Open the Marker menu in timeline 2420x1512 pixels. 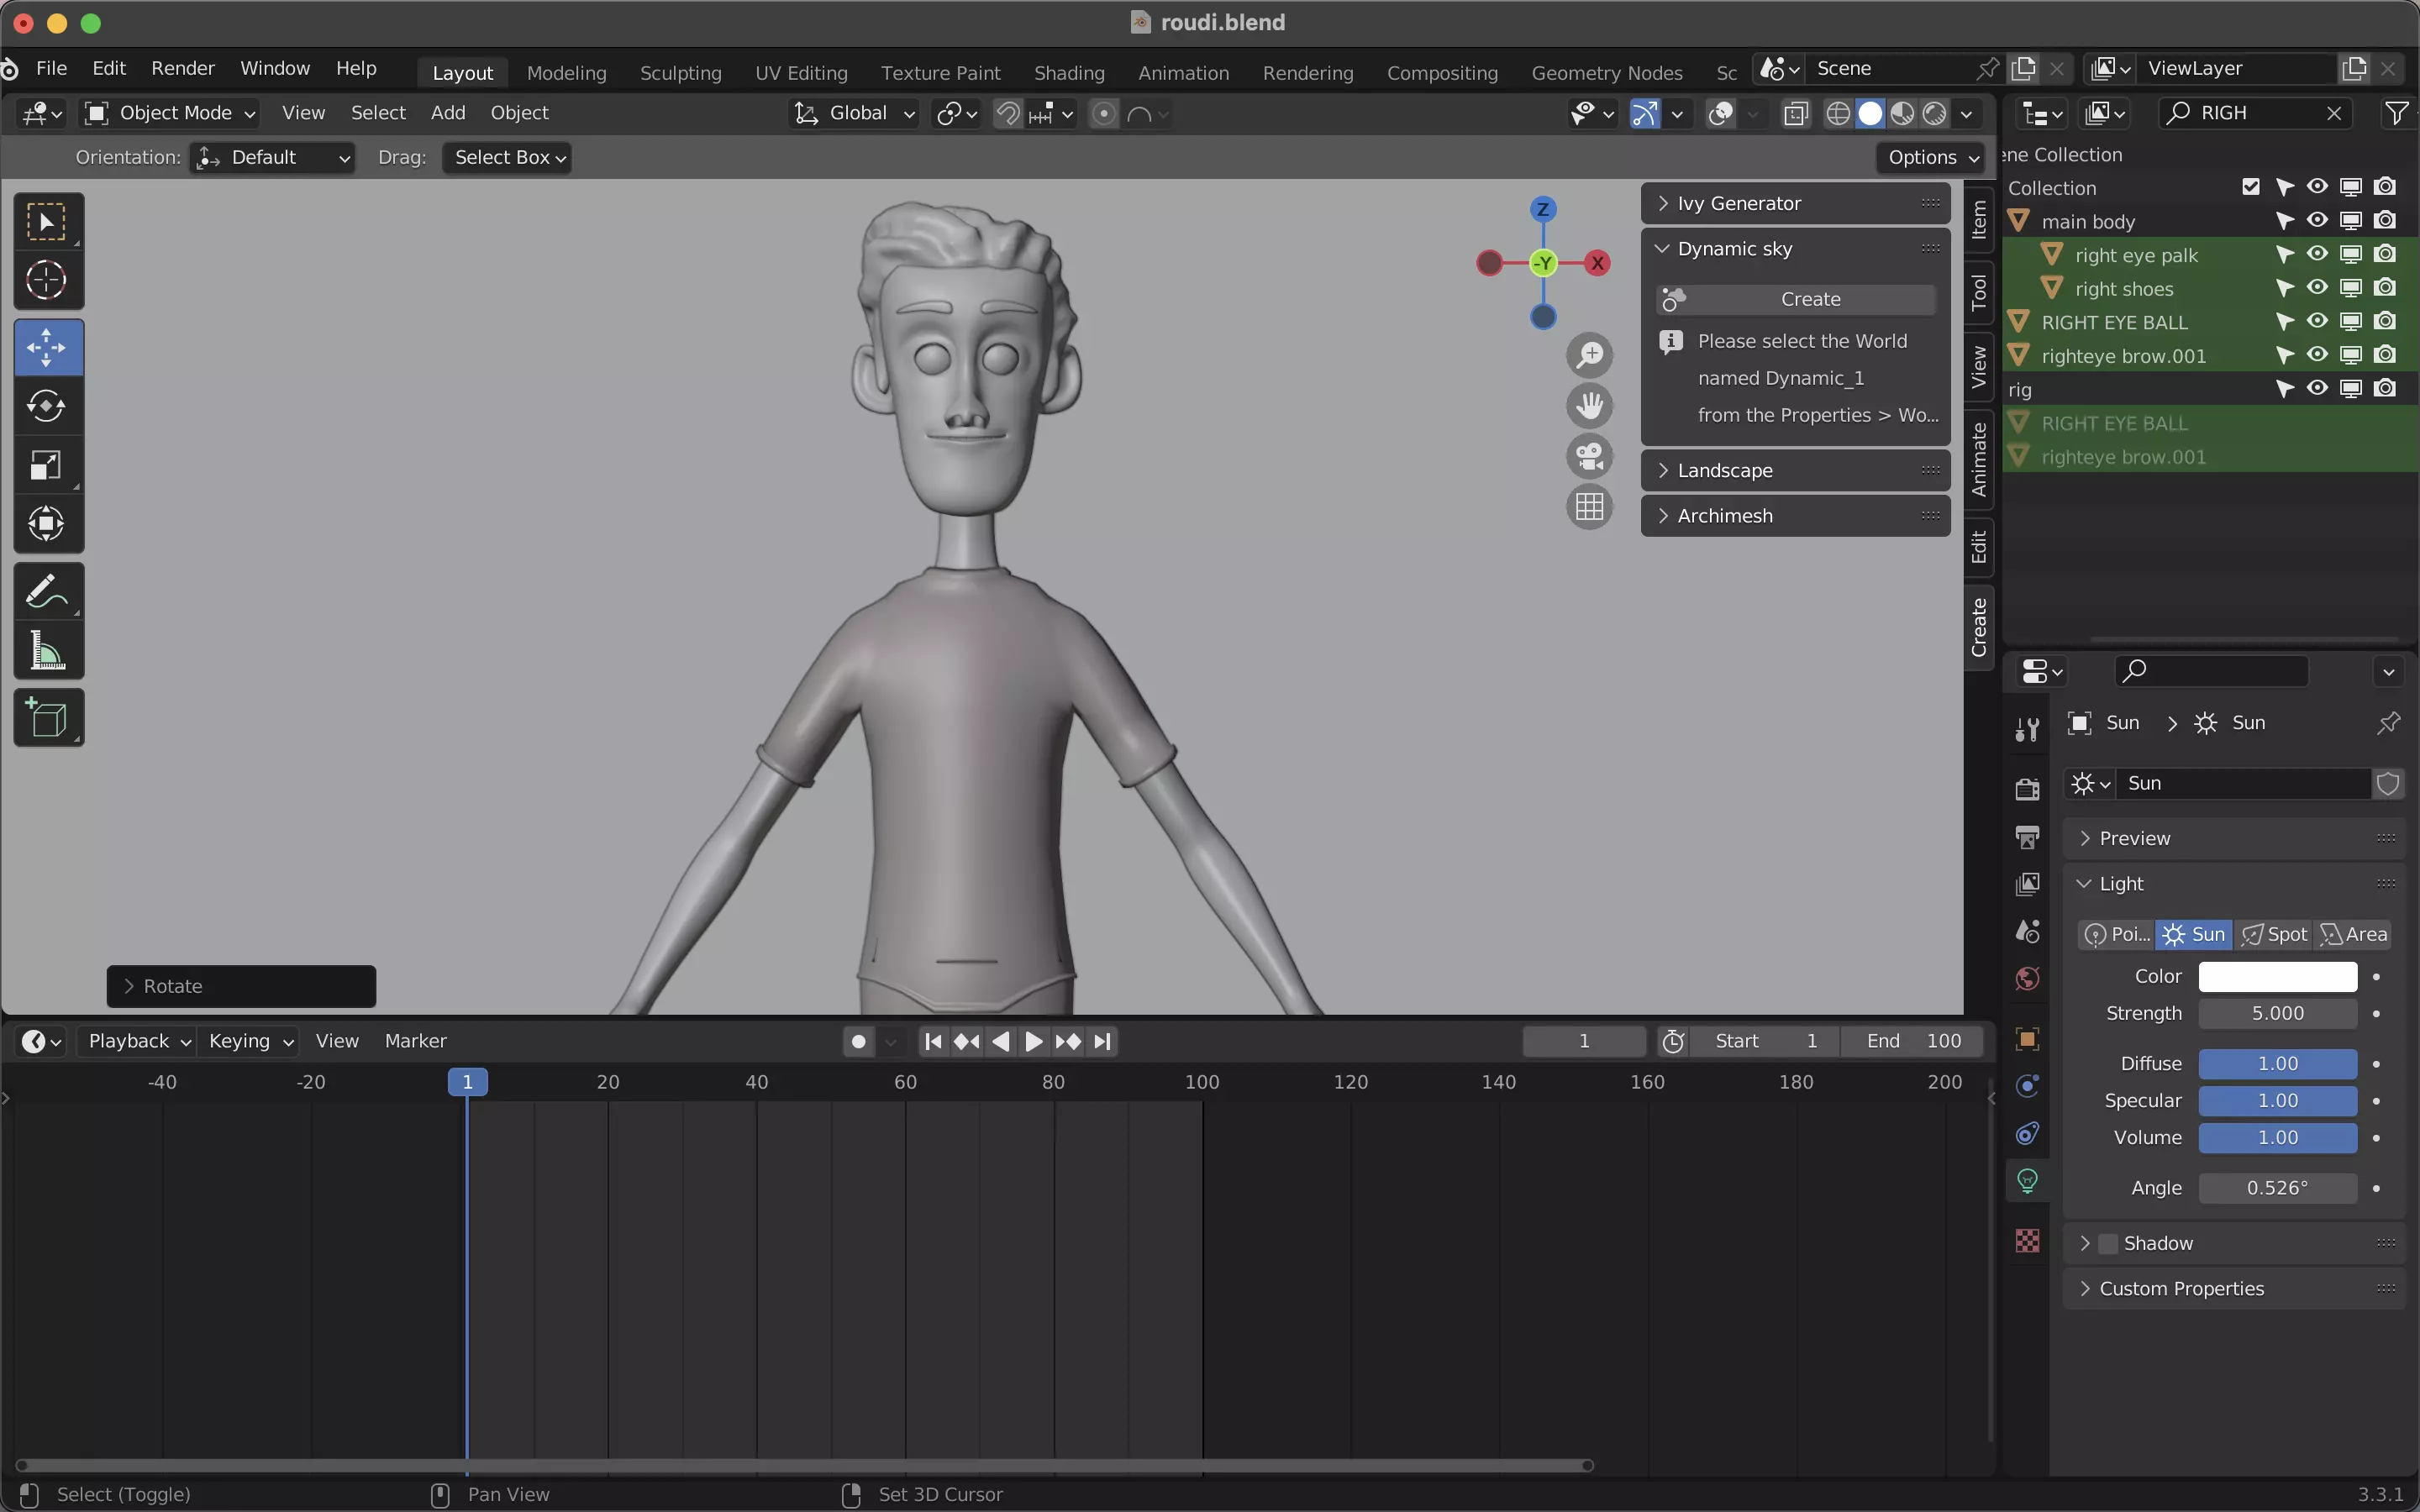[415, 1041]
